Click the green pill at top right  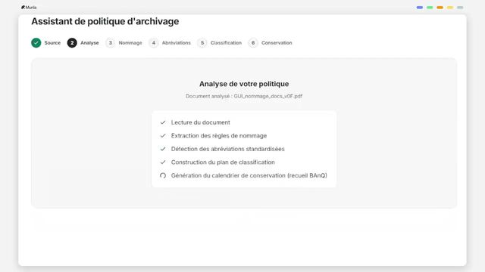pos(430,8)
